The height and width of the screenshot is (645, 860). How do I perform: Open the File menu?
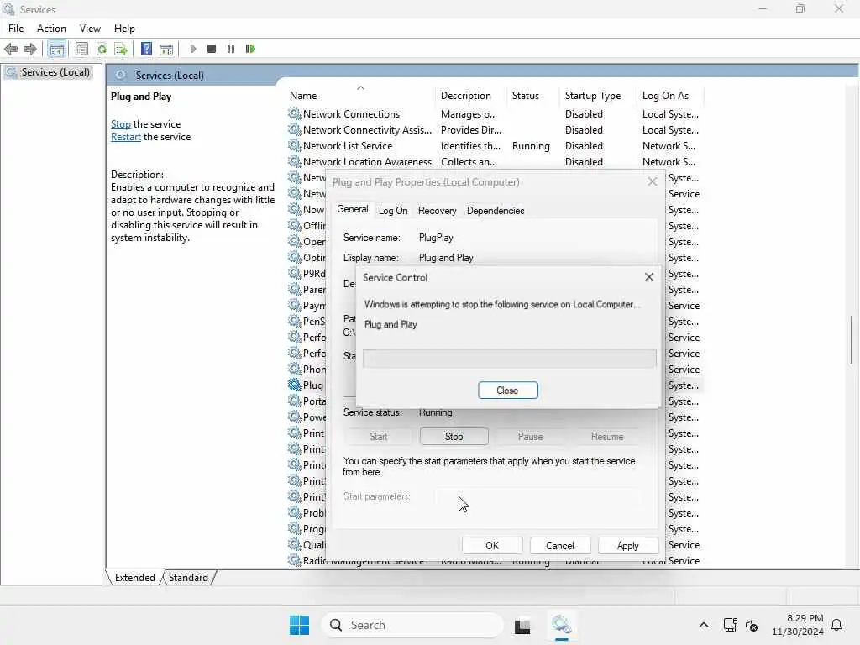(x=16, y=29)
